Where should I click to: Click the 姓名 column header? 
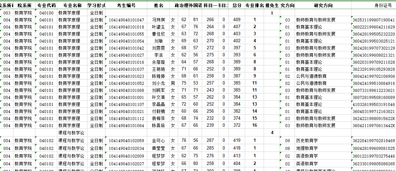coord(158,6)
